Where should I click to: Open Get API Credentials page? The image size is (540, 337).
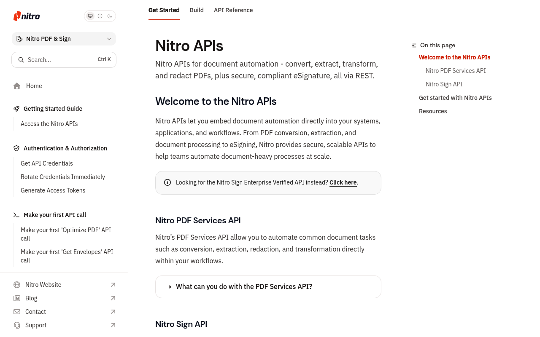47,163
